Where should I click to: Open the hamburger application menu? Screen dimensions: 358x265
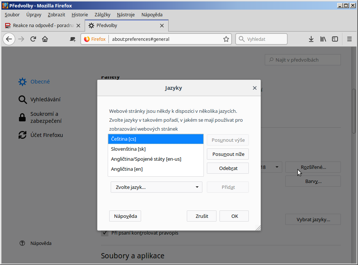[349, 39]
